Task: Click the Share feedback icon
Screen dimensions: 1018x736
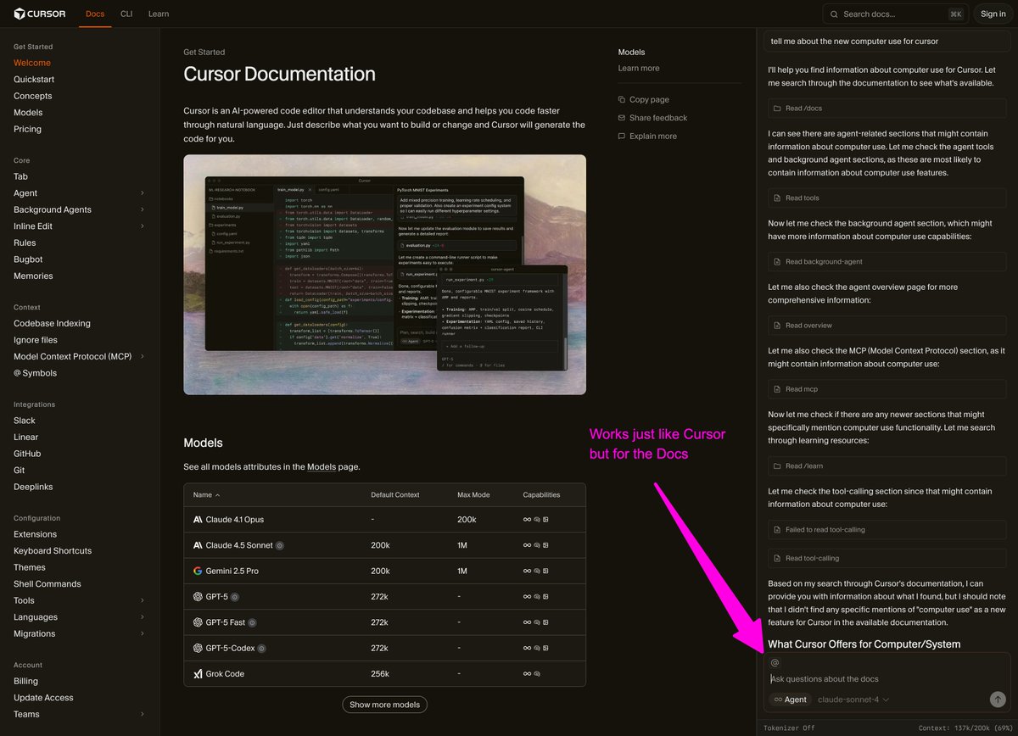Action: click(622, 118)
